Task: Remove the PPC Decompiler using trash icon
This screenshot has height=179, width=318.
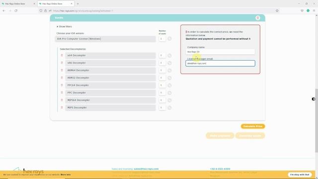Action: [x=62, y=92]
